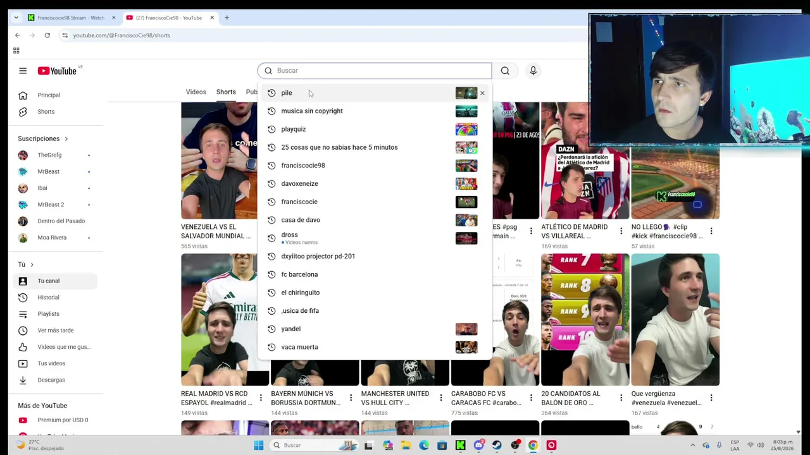Focus the YouTube Buscar search field

click(x=375, y=71)
